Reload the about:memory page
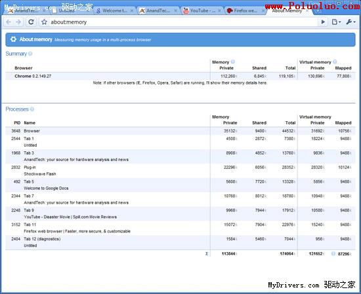The width and height of the screenshot is (361, 294). (x=31, y=22)
